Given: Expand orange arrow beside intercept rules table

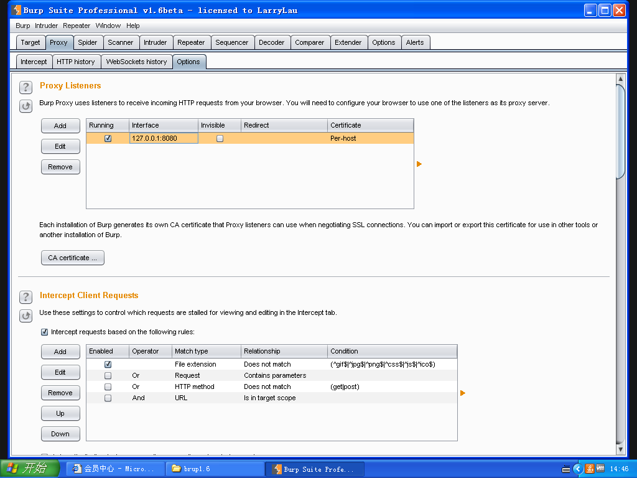Looking at the screenshot, I should [x=463, y=393].
